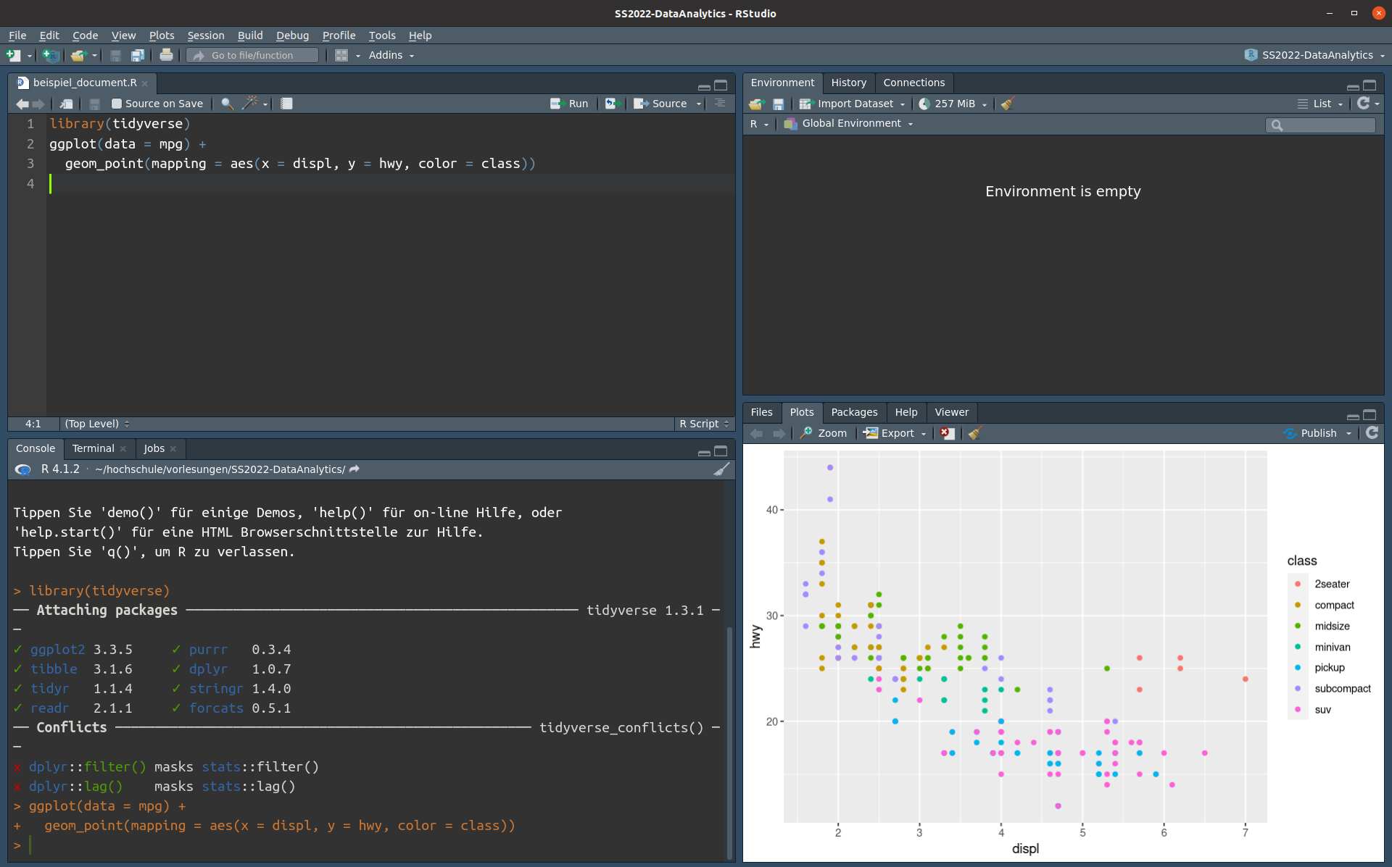1392x867 pixels.
Task: Click the Zoom plot button
Action: [x=824, y=433]
